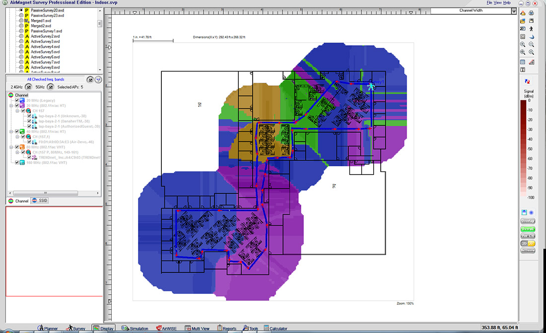Switch to Simulation mode

click(135, 329)
